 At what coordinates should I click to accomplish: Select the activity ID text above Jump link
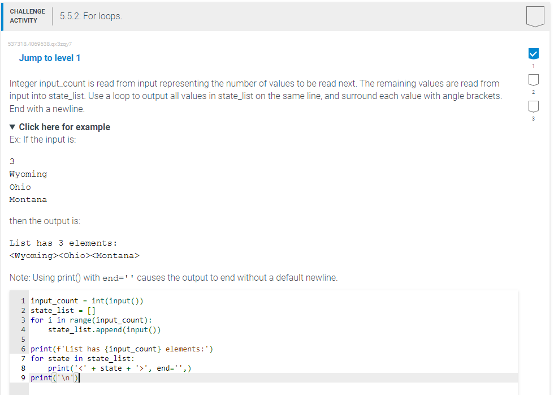coord(40,44)
